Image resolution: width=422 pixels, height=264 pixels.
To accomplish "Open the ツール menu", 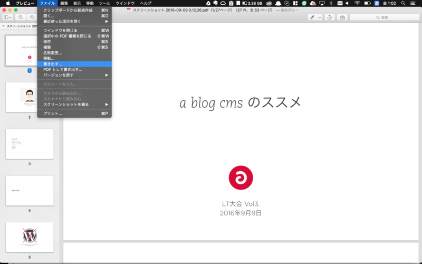I will [104, 3].
